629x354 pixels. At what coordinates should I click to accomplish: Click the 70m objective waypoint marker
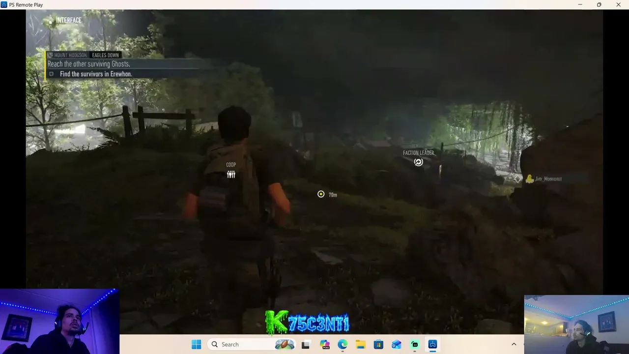click(321, 194)
